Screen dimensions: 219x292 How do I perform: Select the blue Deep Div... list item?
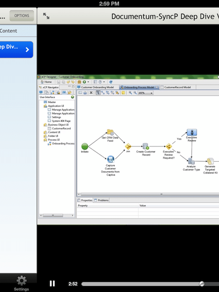pos(16,49)
